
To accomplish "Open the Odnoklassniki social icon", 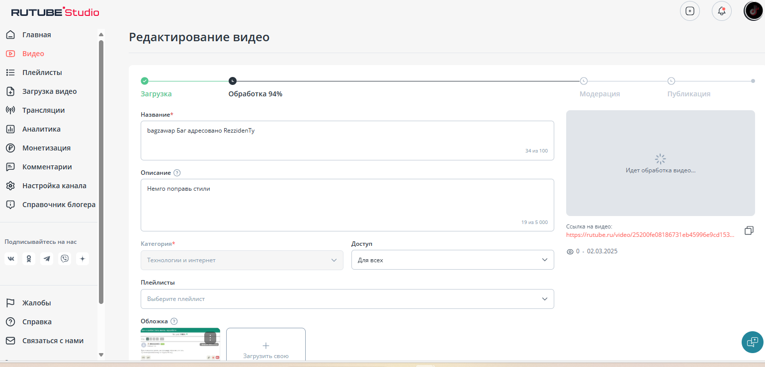I will click(29, 259).
